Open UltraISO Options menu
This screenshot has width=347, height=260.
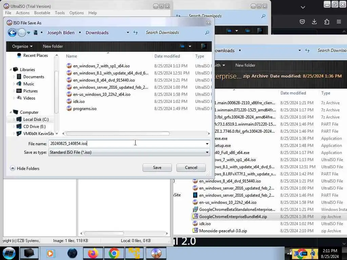77,13
